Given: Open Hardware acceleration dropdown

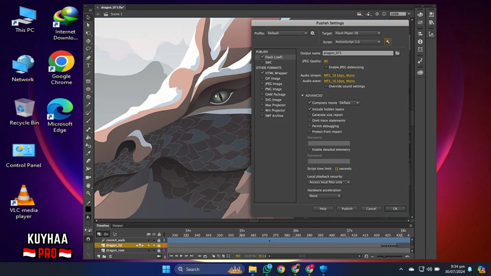Looking at the screenshot, I should tap(325, 196).
